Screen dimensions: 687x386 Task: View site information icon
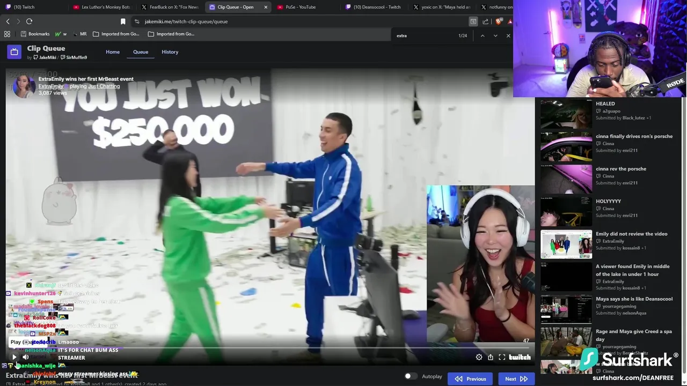pyautogui.click(x=137, y=21)
